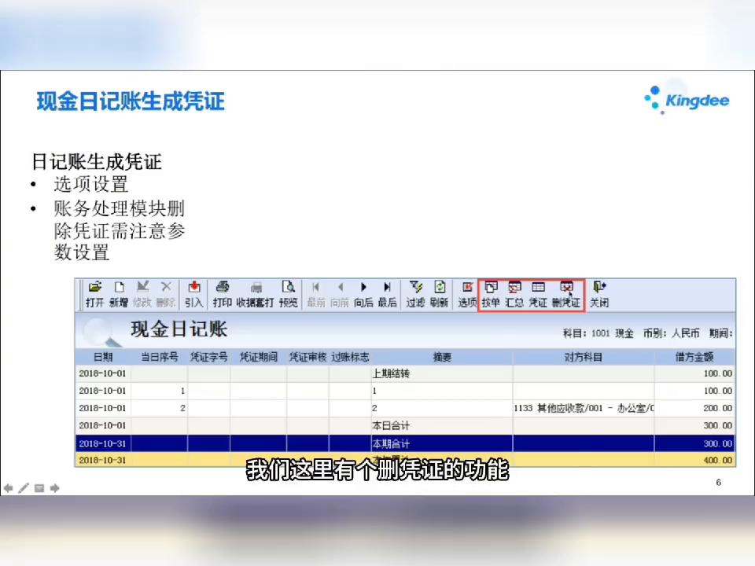Refresh the cash journal with 刷新
The image size is (755, 566).
tap(440, 292)
